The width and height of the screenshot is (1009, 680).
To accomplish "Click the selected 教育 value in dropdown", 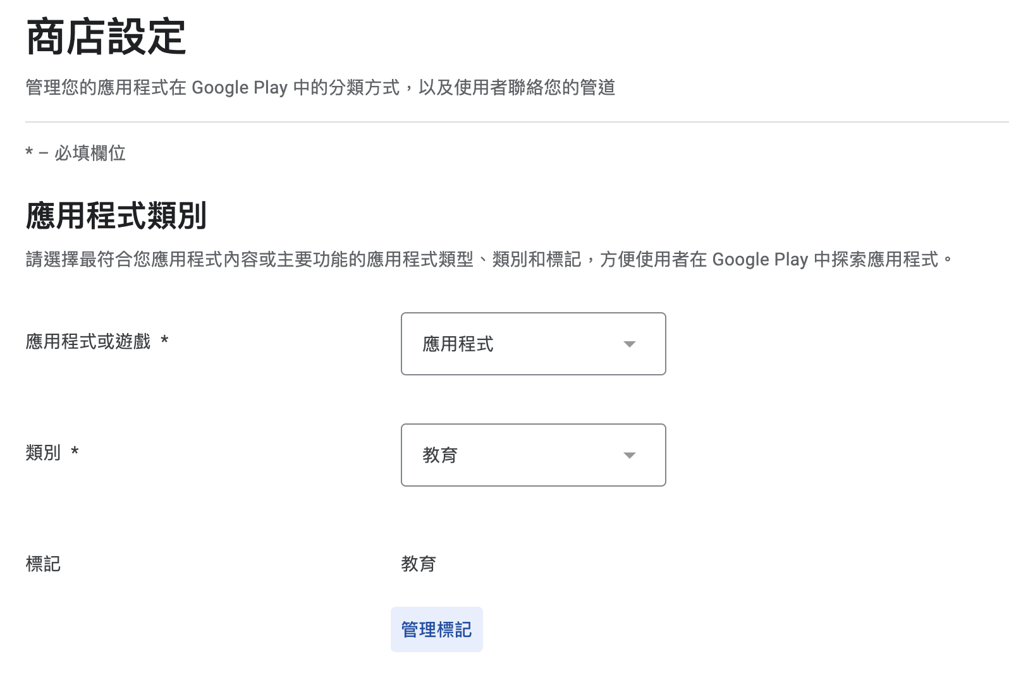I will tap(440, 455).
